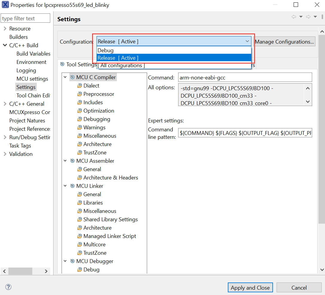This screenshot has width=325, height=295.
Task: Open the Manage Configurations dialog
Action: point(284,42)
